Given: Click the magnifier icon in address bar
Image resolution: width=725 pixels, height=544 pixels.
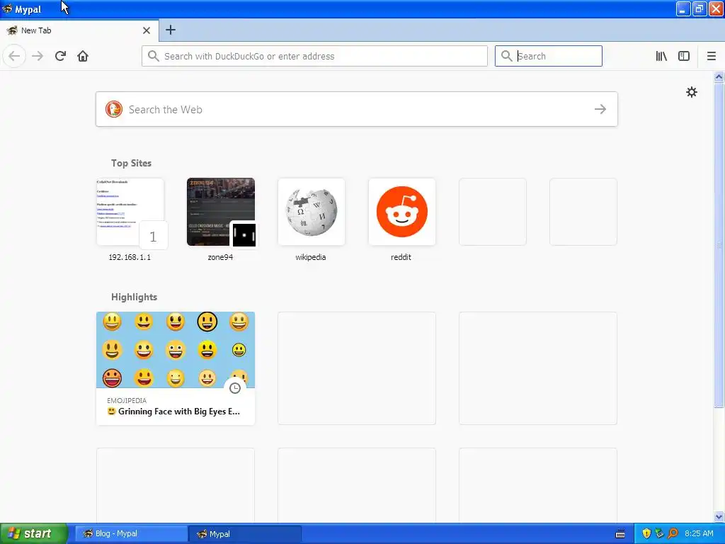Looking at the screenshot, I should click(154, 56).
